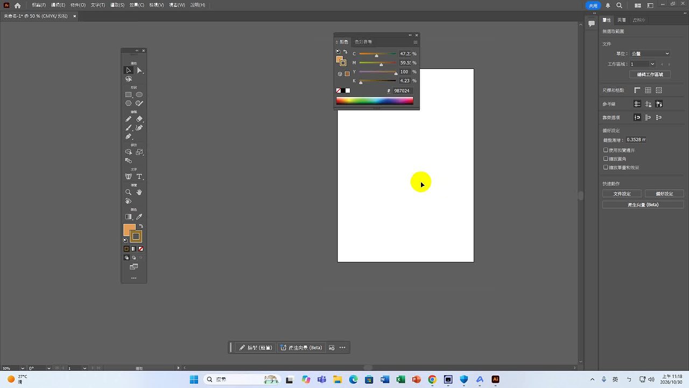Click 編輯工作區域 button

[x=650, y=74]
